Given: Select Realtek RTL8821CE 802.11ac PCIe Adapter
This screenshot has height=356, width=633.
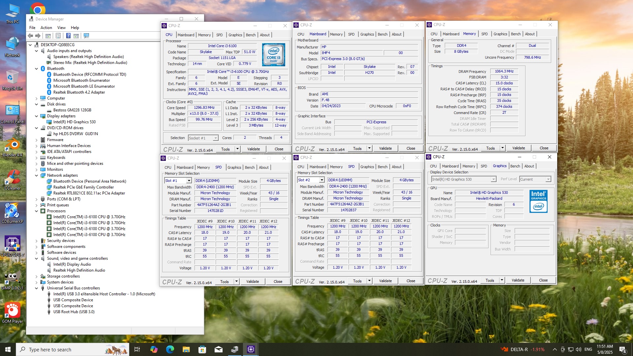Looking at the screenshot, I should click(x=89, y=193).
